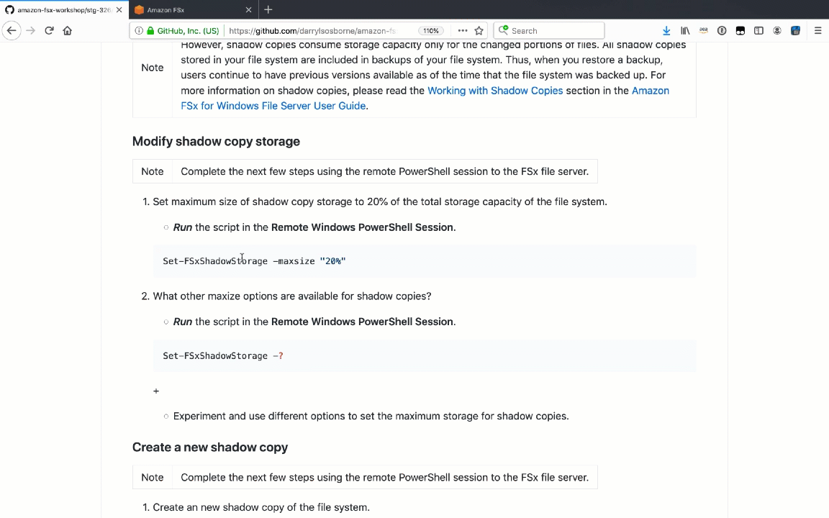Image resolution: width=829 pixels, height=518 pixels.
Task: Click the search engine magnifier icon
Action: pos(503,30)
